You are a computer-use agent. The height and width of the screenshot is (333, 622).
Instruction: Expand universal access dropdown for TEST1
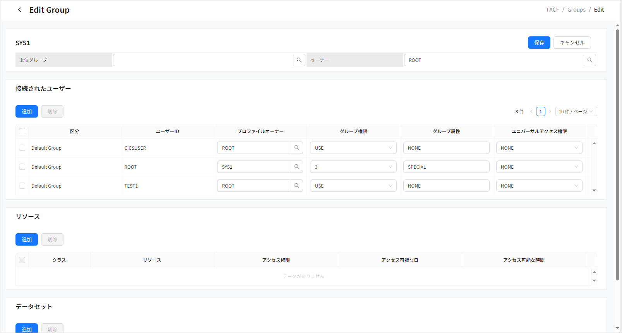pos(539,186)
